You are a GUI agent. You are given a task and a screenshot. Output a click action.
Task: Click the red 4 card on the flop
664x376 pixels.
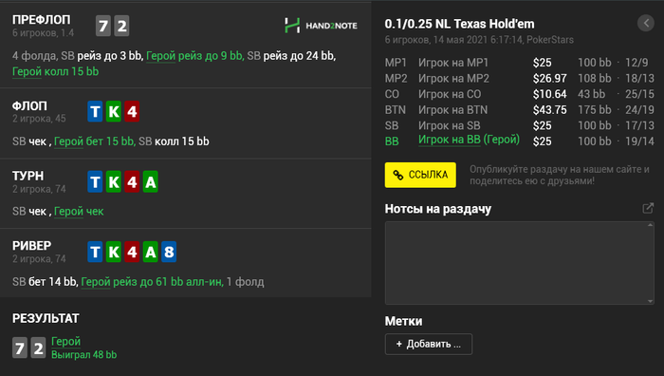click(132, 111)
